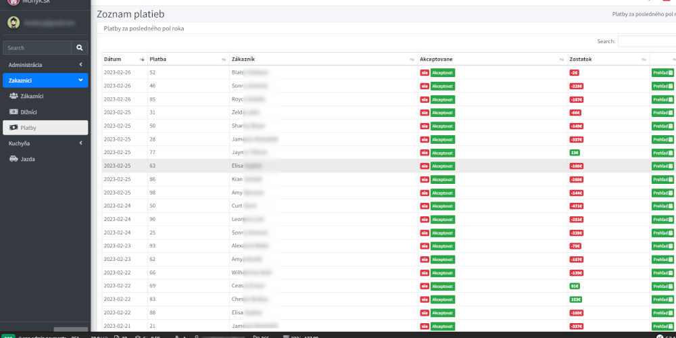Image resolution: width=676 pixels, height=338 pixels.
Task: Open Jazda via the car icon
Action: (x=14, y=159)
